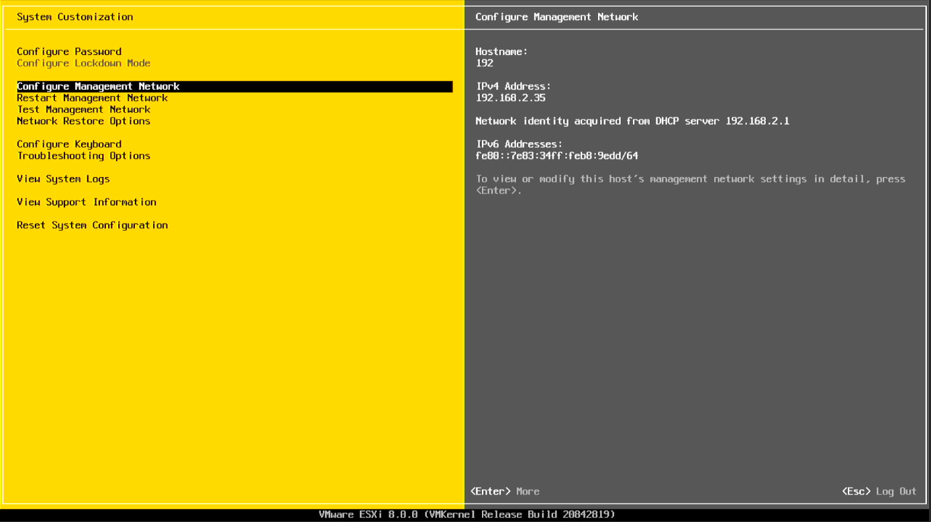
Task: Choose Restart Management Network
Action: pyautogui.click(x=93, y=98)
